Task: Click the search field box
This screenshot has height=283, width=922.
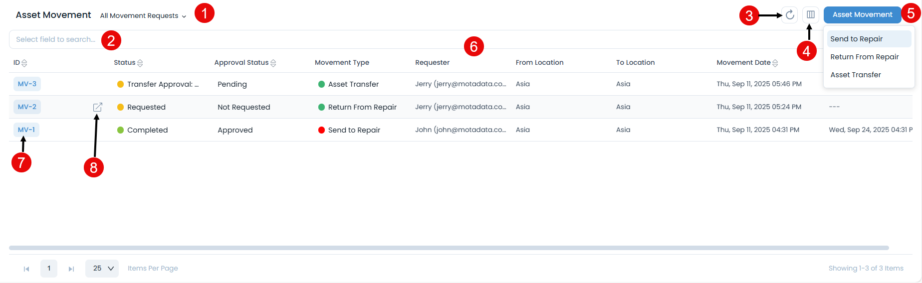Action: (55, 39)
